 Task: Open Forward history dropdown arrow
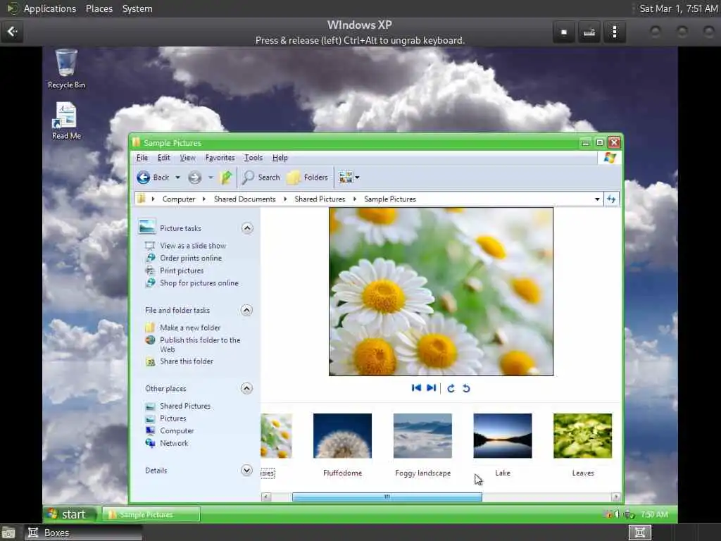211,177
